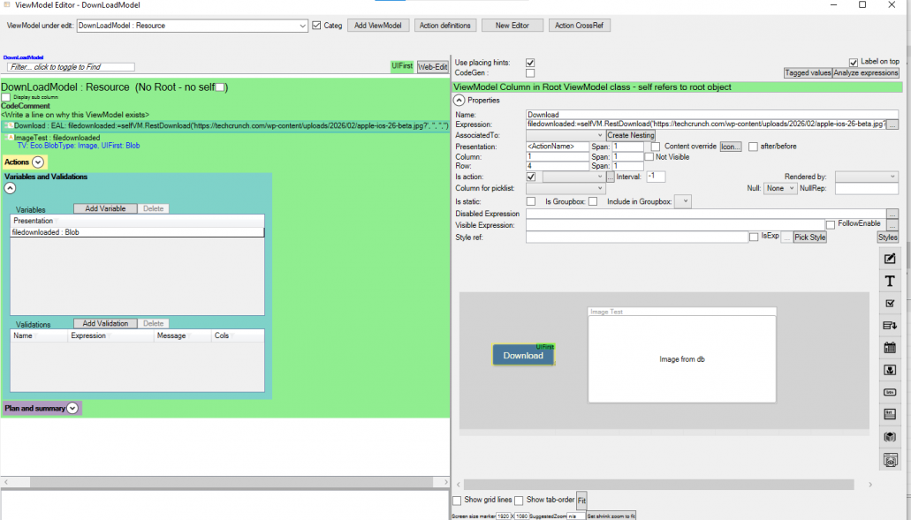Select the image-from-database control icon

(890, 458)
